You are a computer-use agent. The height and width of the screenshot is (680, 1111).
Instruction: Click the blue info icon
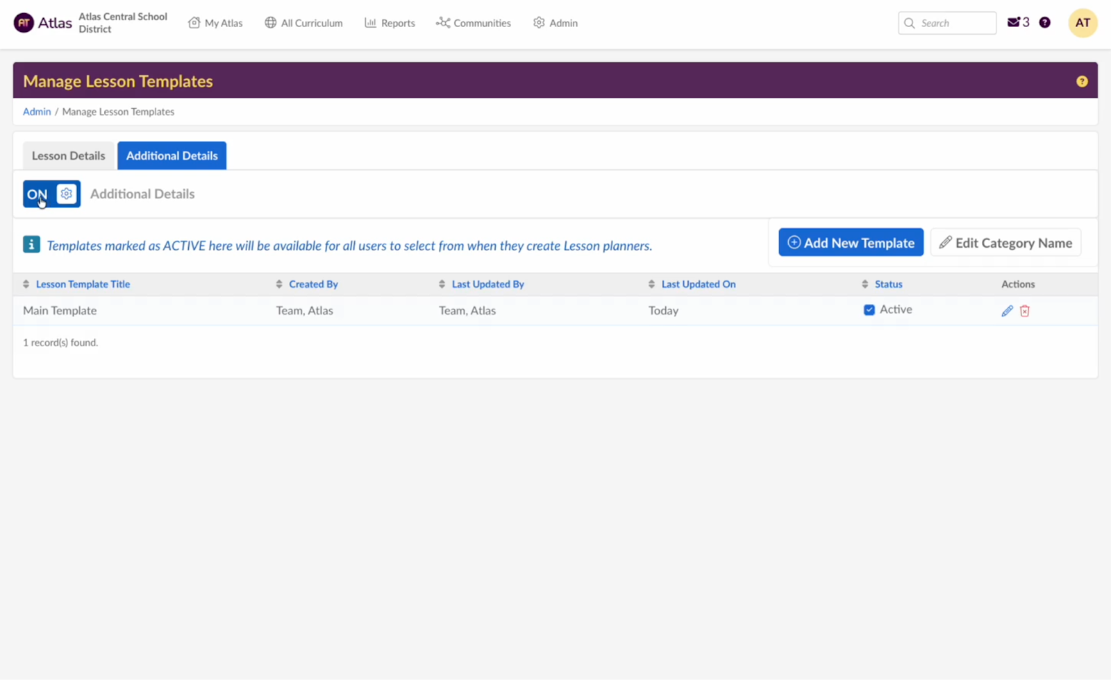pyautogui.click(x=31, y=244)
